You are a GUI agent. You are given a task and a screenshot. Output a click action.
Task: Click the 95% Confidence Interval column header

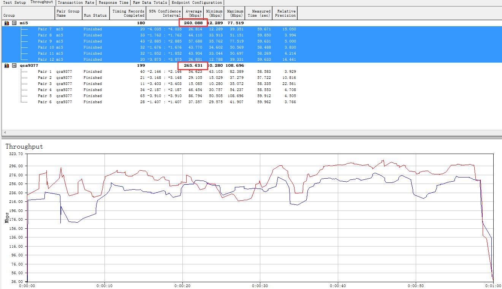coord(165,13)
